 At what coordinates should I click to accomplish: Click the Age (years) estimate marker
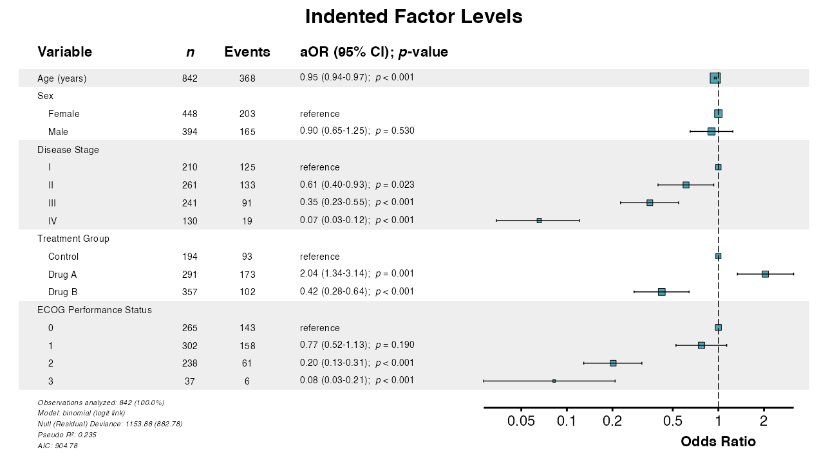(x=715, y=78)
